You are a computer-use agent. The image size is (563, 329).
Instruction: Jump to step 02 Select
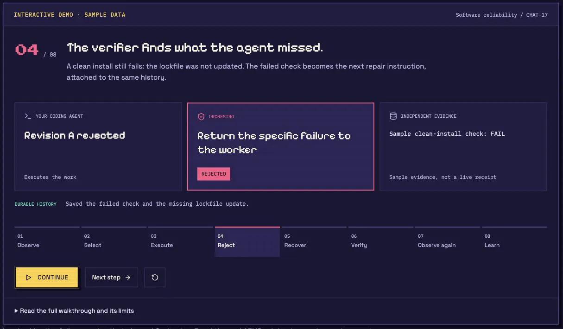click(x=114, y=241)
